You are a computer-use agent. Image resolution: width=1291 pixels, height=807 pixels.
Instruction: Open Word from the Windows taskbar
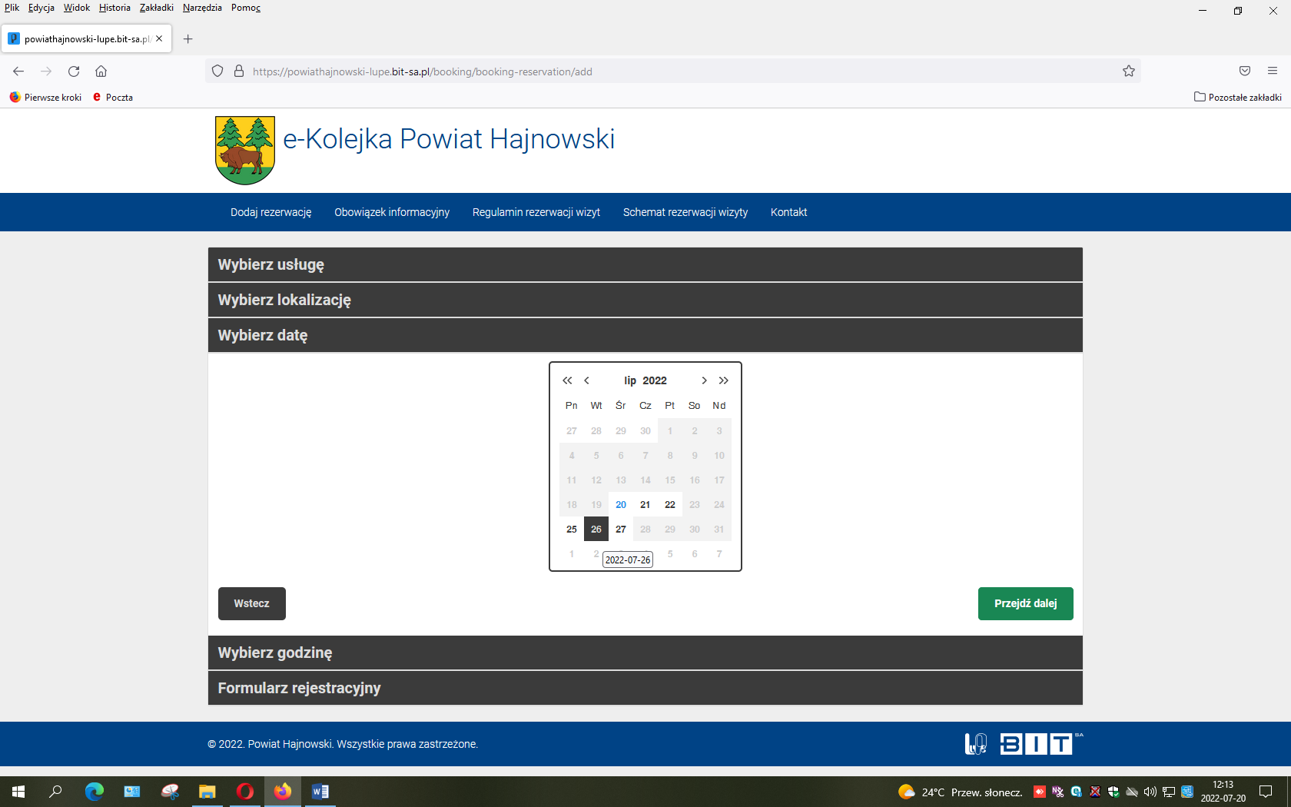(x=320, y=792)
